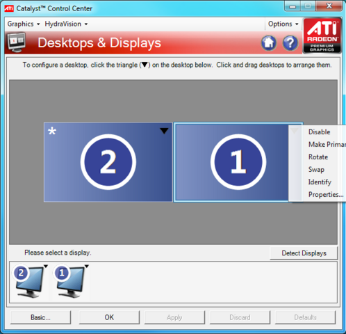Screen dimensions: 346x334
Task: Open Help with the question mark icon
Action: tap(290, 43)
